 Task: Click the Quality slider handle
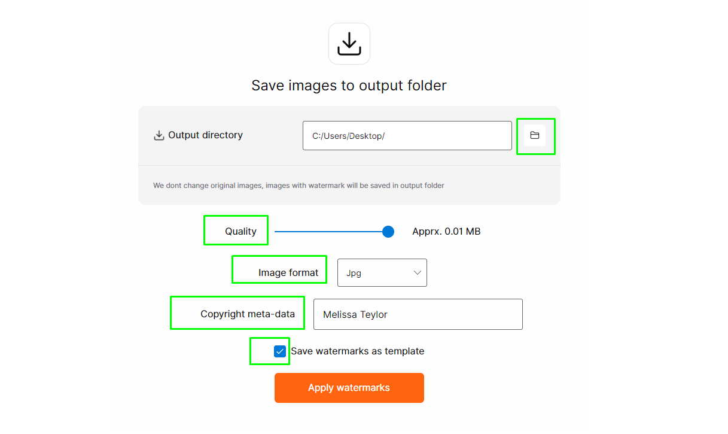[x=388, y=232]
